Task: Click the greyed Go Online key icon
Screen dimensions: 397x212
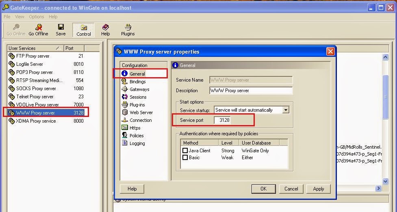Action: point(16,27)
